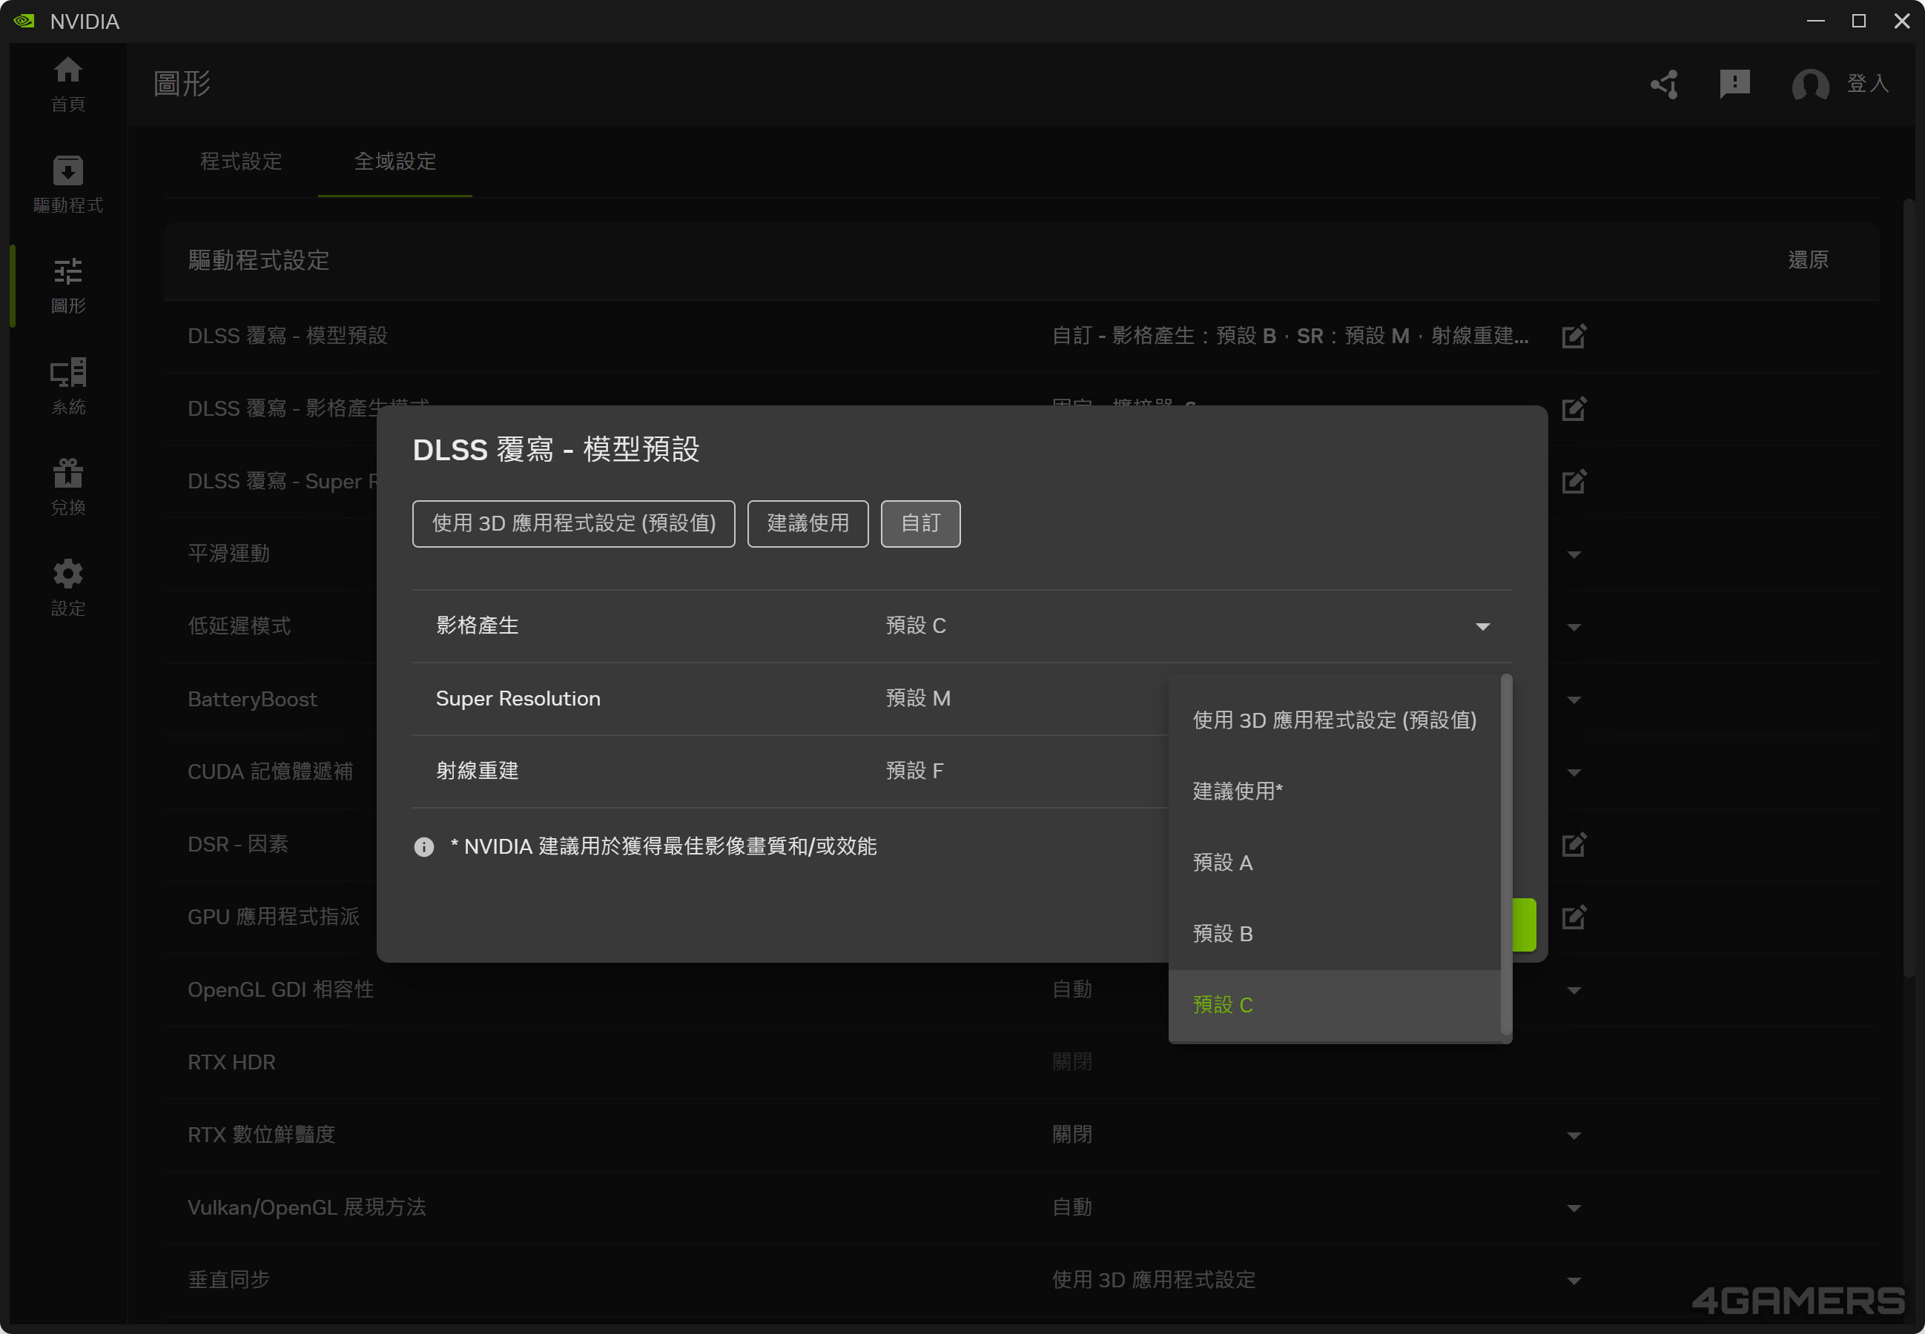Select the 自訂 mode button
The image size is (1925, 1334).
coord(921,523)
